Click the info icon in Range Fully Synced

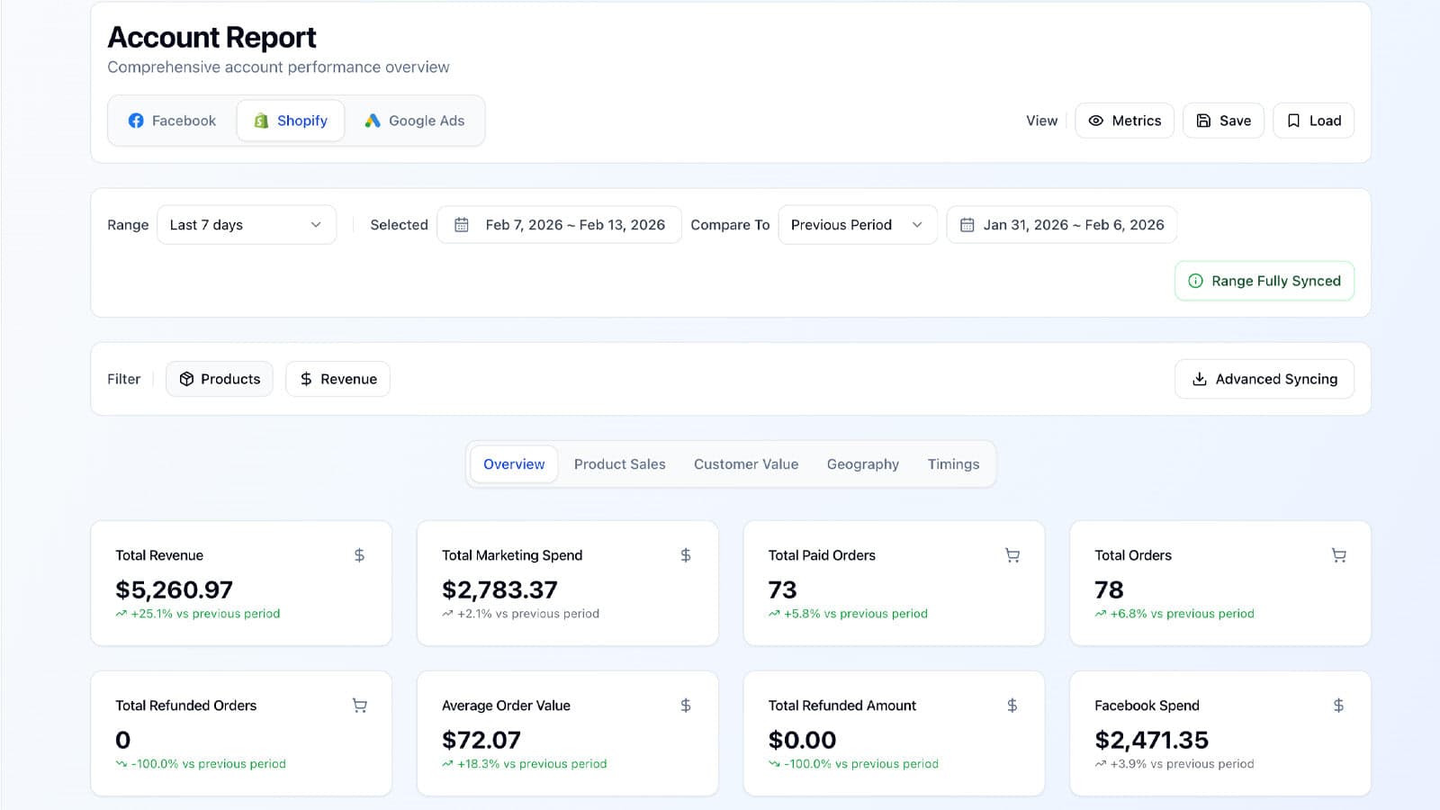[x=1195, y=281]
